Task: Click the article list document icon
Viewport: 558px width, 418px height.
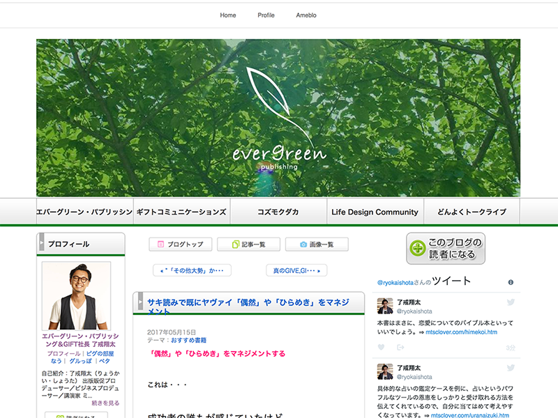Action: (x=235, y=245)
